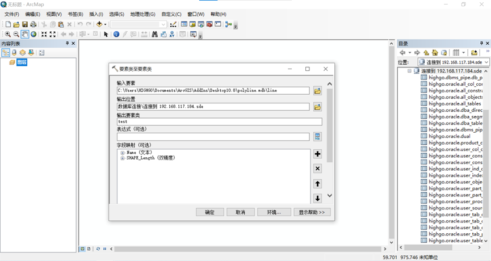Click the Fixed Zoom In icon

coord(44,34)
